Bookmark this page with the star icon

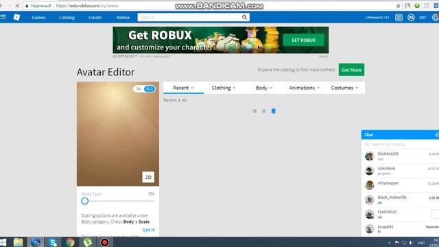(398, 5)
